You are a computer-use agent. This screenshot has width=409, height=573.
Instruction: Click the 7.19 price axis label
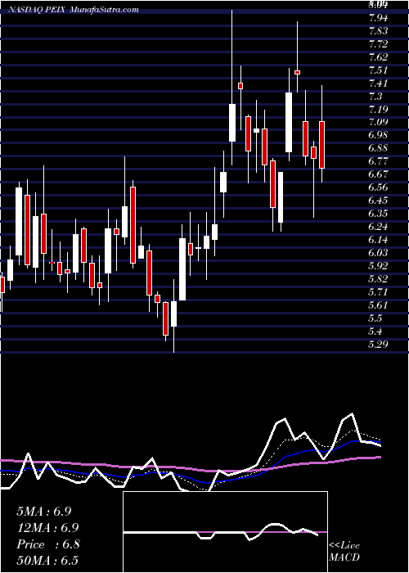pyautogui.click(x=378, y=110)
